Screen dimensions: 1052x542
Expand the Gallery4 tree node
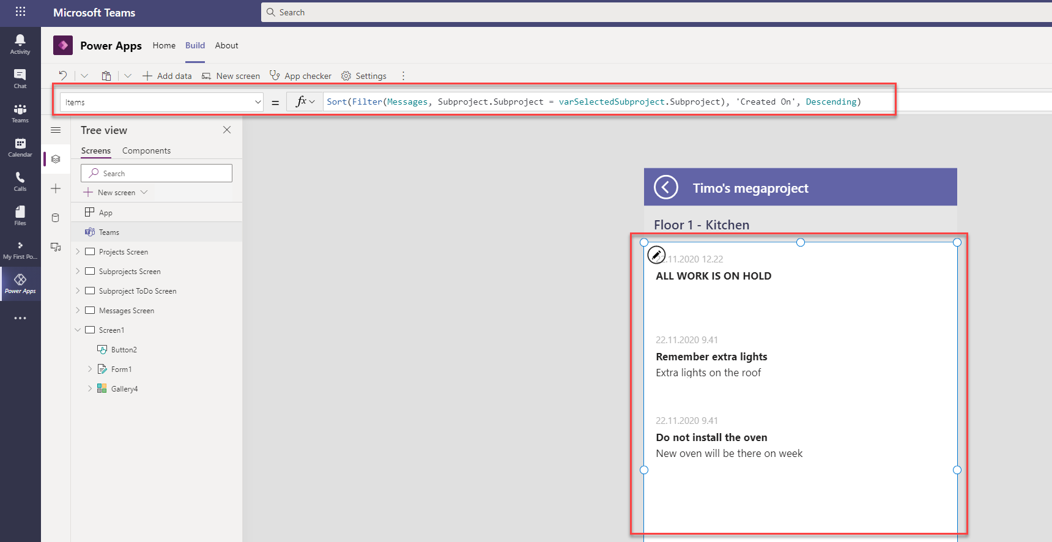(90, 388)
